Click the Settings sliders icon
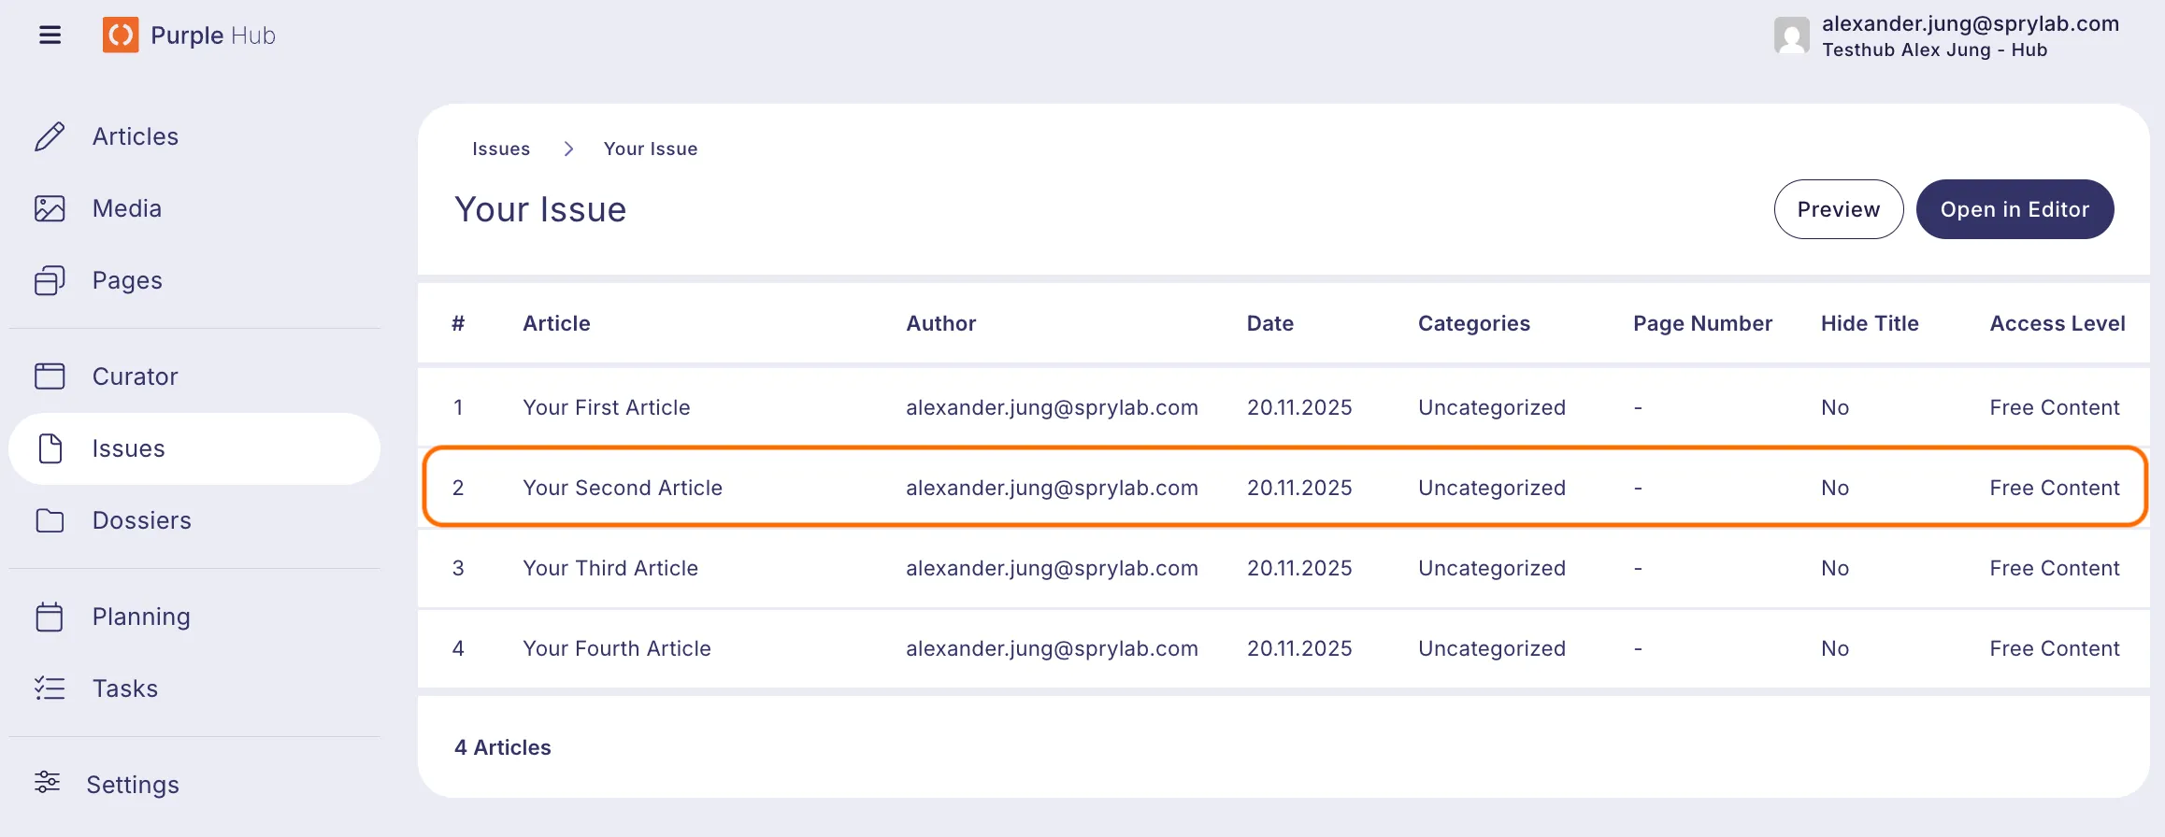 48,782
